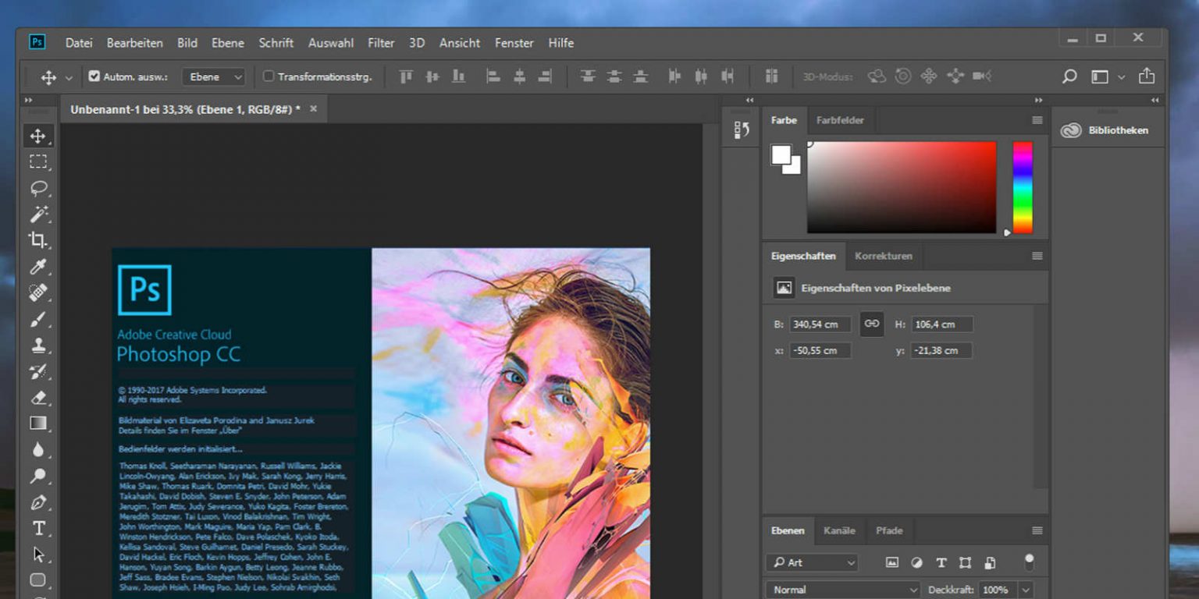This screenshot has height=599, width=1199.
Task: Switch to the Kanäle tab
Action: 839,530
